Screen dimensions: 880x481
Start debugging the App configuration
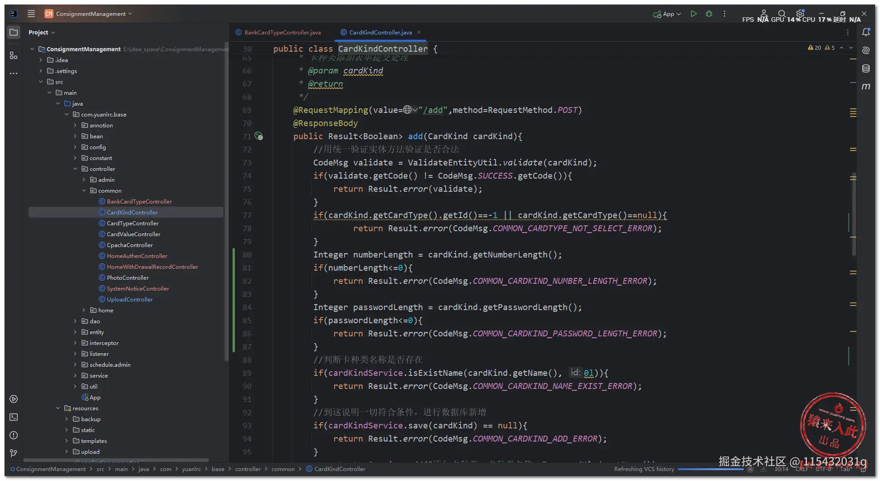pos(709,14)
